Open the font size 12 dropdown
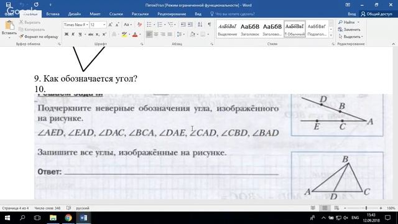The height and width of the screenshot is (224, 398). (104, 25)
